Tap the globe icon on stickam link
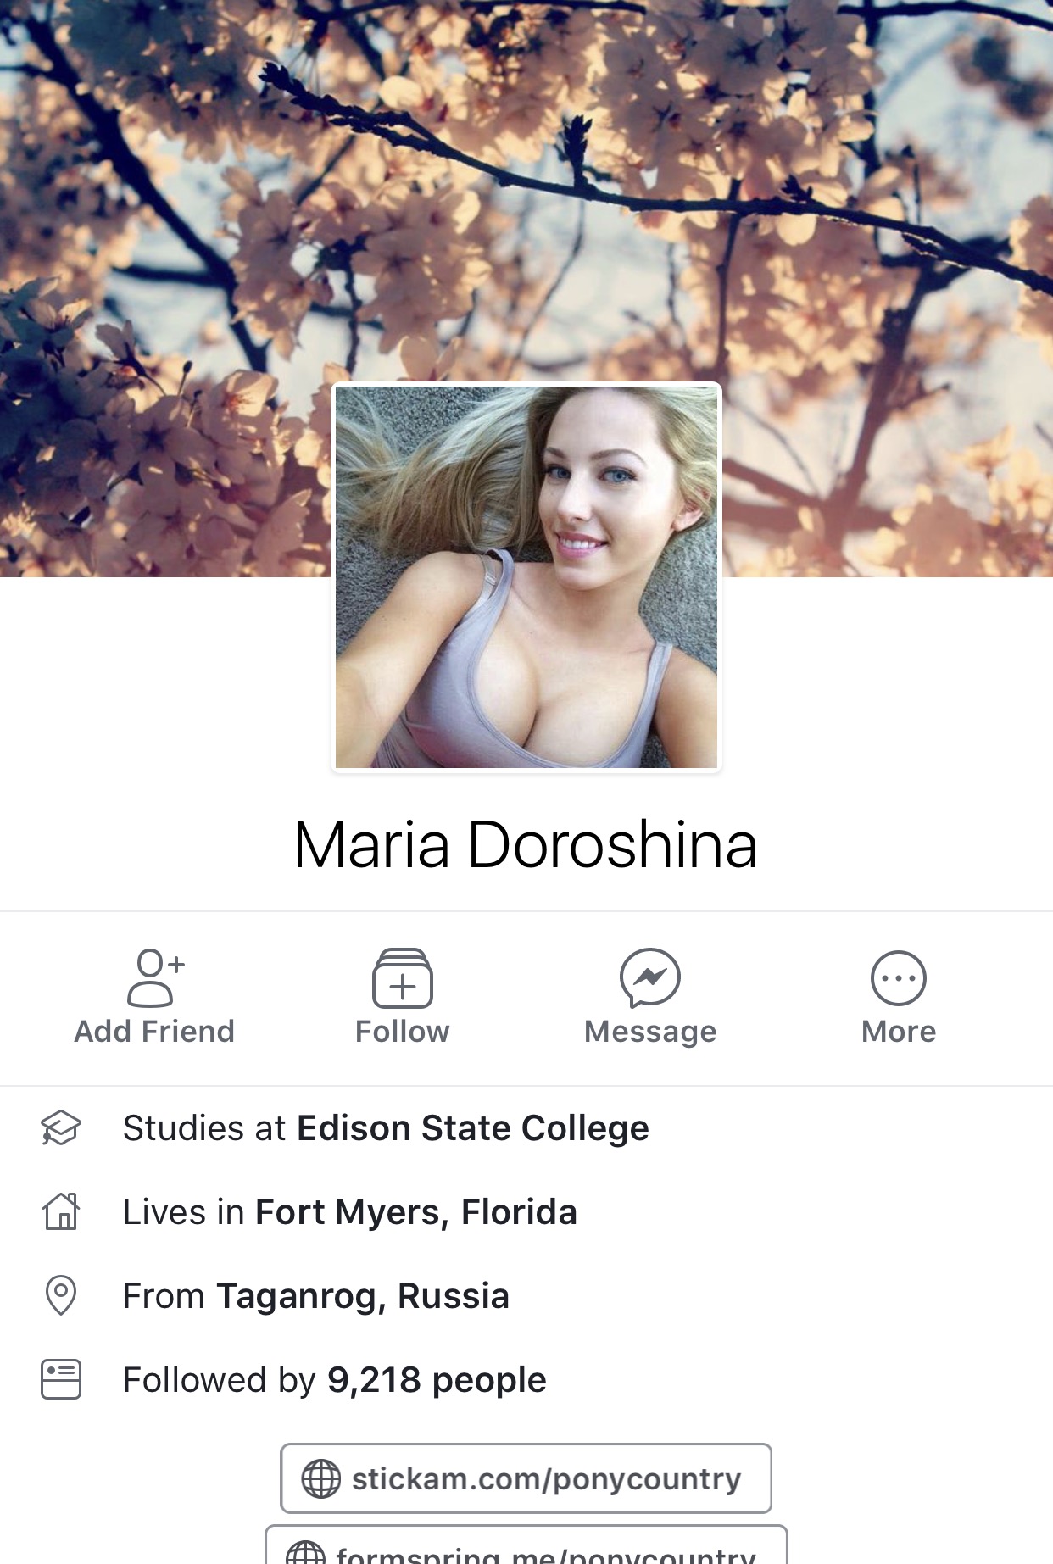 click(321, 1479)
